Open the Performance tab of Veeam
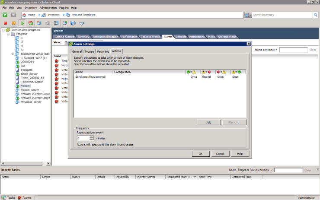This screenshot has height=200, width=320. pyautogui.click(x=129, y=37)
